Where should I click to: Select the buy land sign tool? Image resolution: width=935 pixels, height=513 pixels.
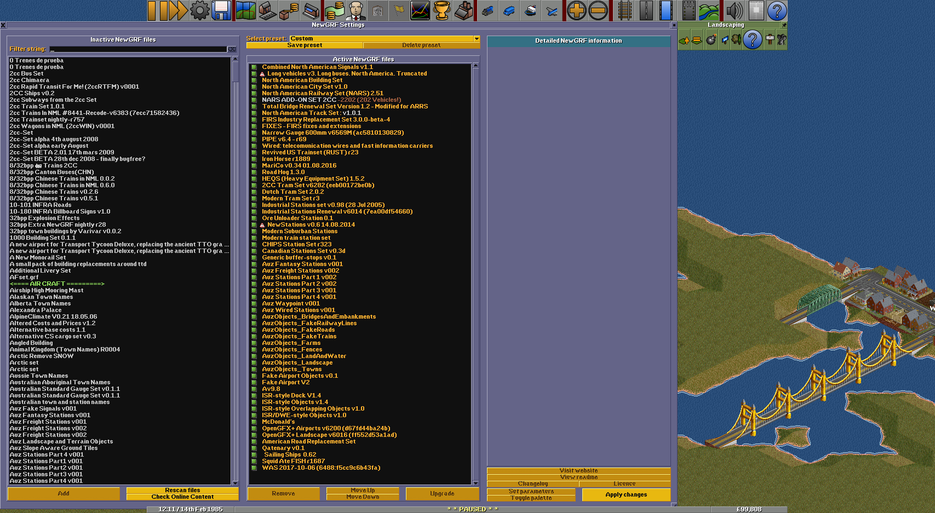(x=724, y=39)
